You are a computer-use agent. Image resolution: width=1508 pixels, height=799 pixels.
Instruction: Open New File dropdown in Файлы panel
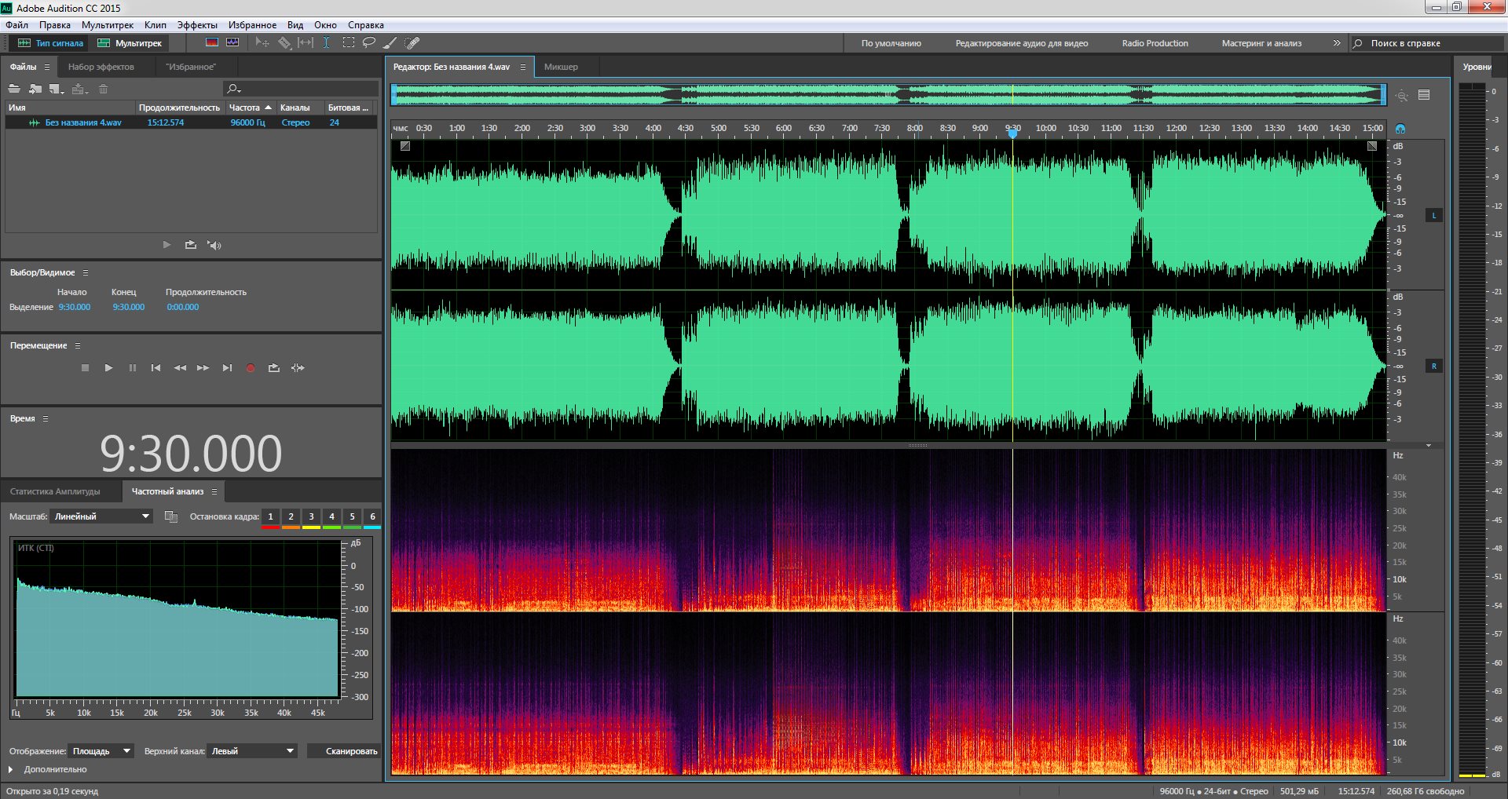click(x=57, y=89)
